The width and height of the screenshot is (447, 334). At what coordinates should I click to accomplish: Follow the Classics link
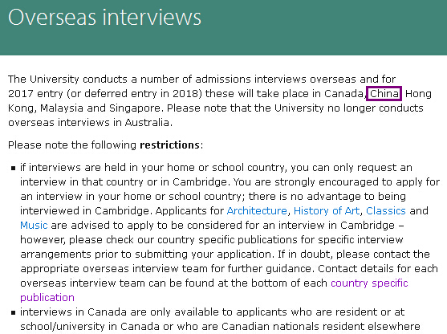386,211
